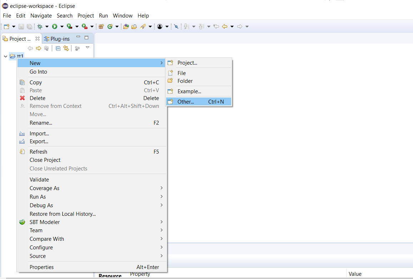
Task: Click the New wizard toolbar icon
Action: pyautogui.click(x=6, y=26)
